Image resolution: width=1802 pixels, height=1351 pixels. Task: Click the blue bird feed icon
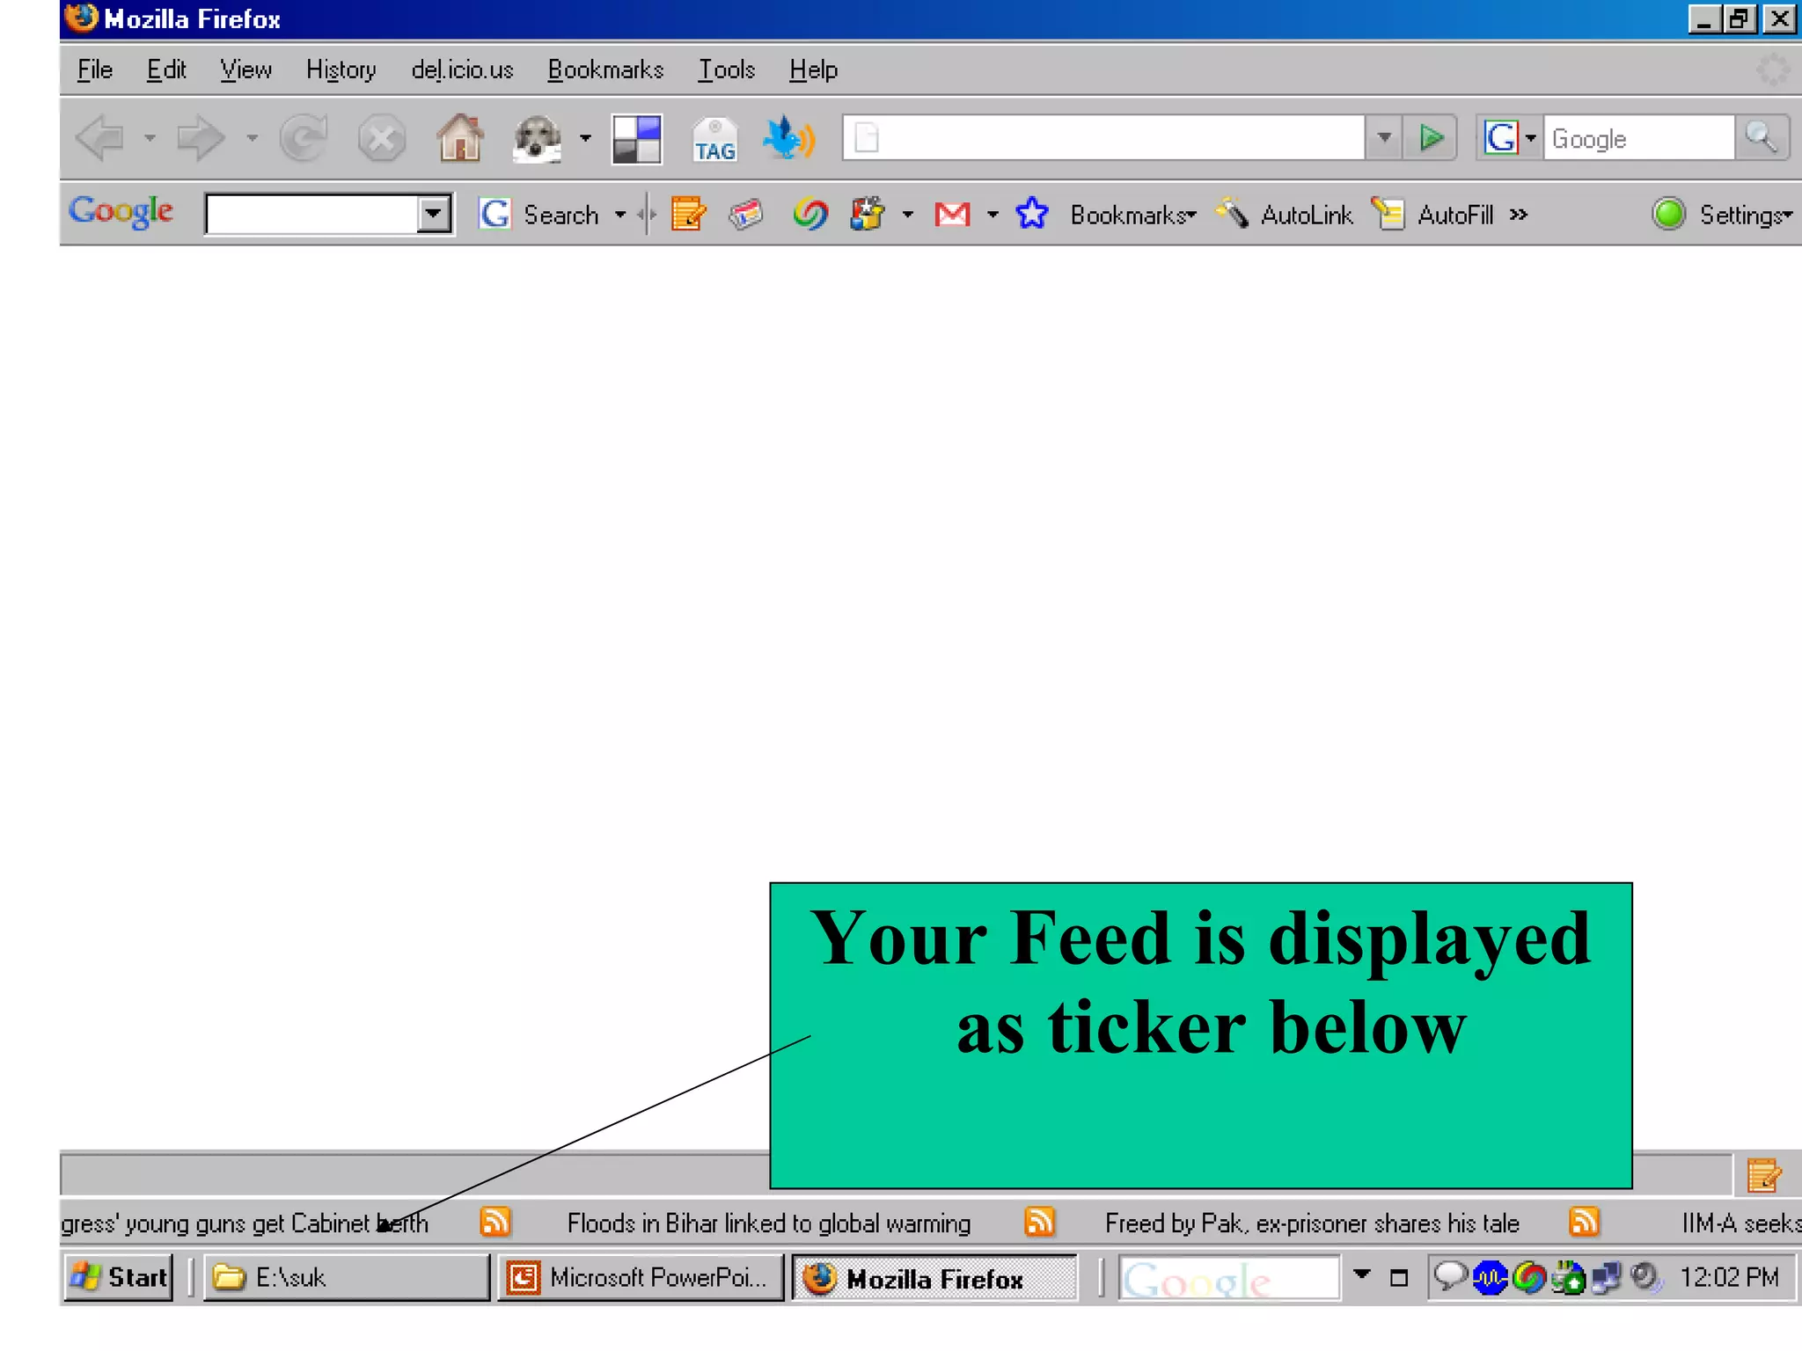788,138
